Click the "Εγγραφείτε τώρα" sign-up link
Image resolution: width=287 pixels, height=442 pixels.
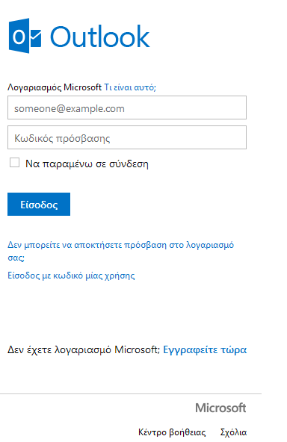tap(205, 350)
